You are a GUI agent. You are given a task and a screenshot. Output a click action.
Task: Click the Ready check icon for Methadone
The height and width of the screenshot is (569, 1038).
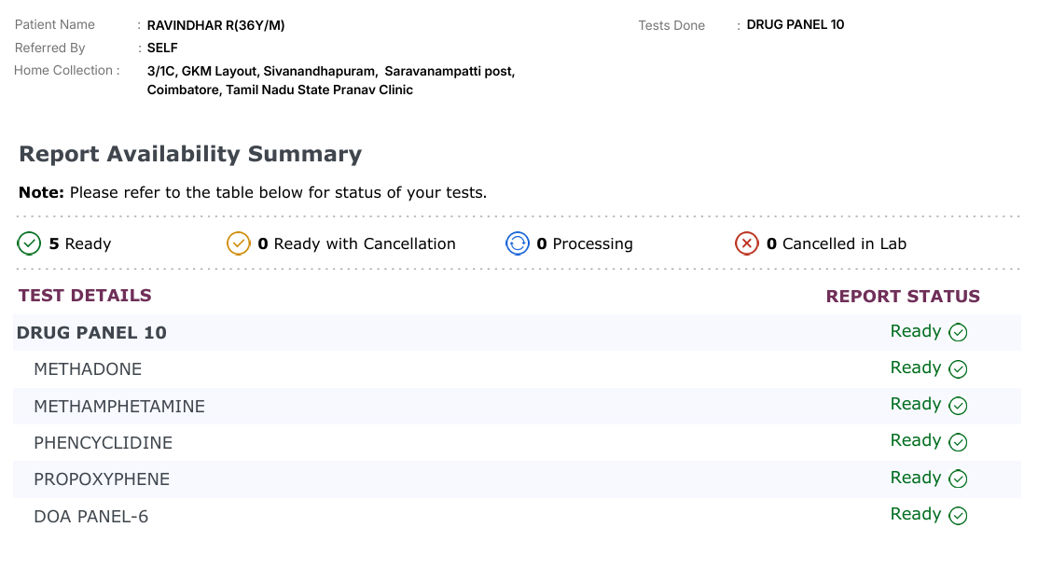(958, 369)
